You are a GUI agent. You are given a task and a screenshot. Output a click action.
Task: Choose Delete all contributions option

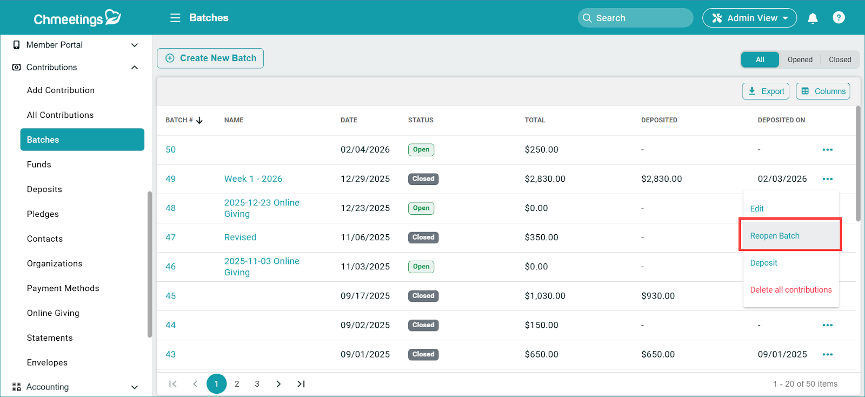[x=790, y=290]
